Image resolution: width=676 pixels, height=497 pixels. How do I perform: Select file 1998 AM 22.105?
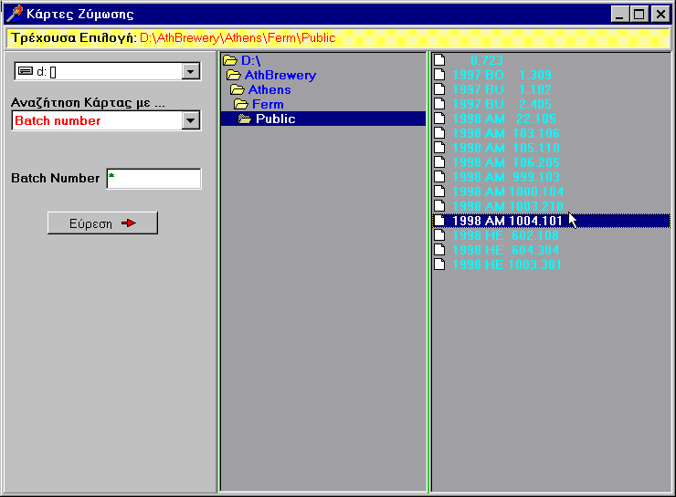[504, 119]
